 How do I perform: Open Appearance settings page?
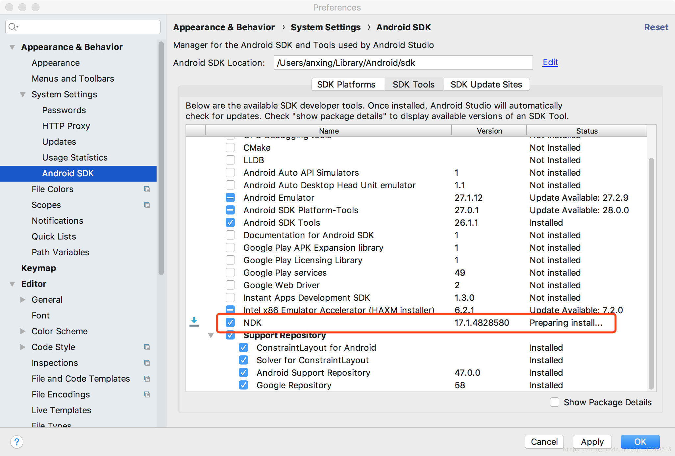tap(56, 63)
